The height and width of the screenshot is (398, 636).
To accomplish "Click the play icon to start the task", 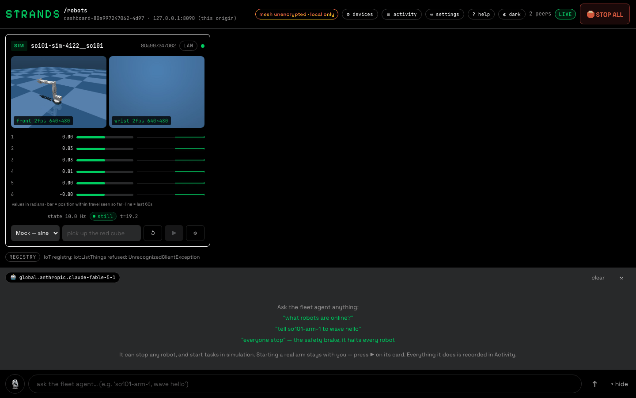I will click(174, 233).
